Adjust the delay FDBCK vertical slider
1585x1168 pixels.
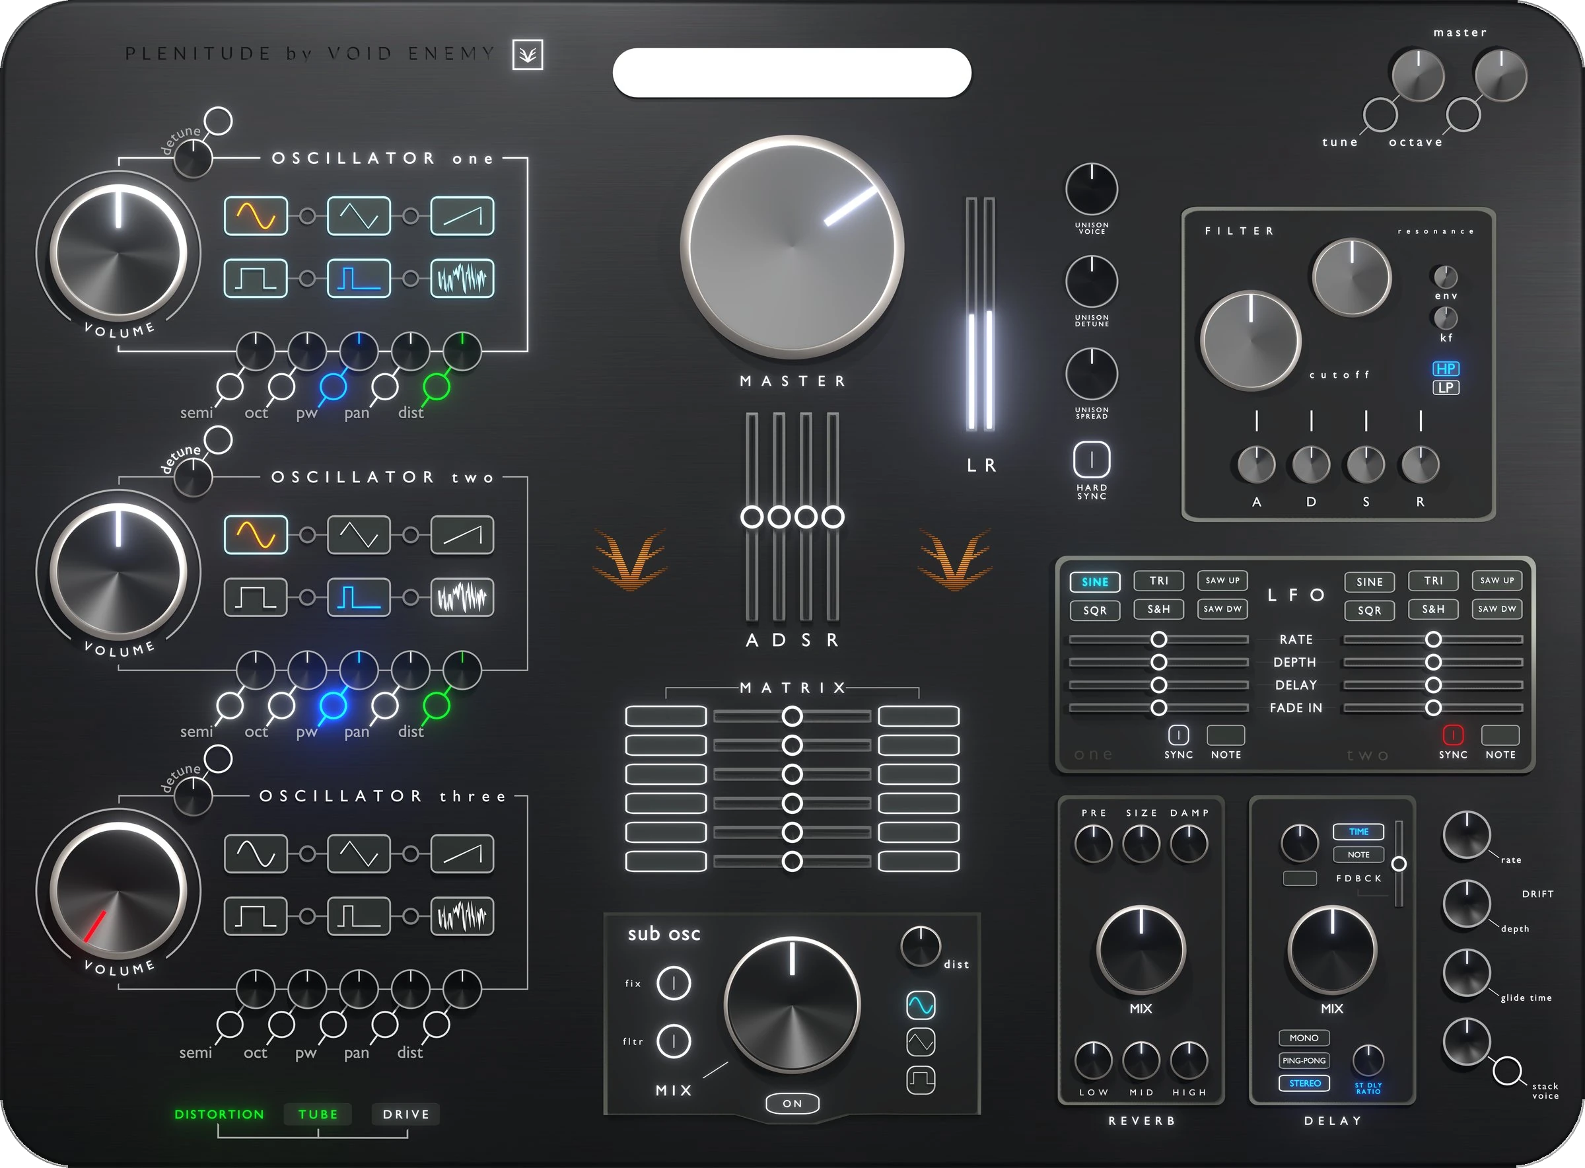(1399, 864)
